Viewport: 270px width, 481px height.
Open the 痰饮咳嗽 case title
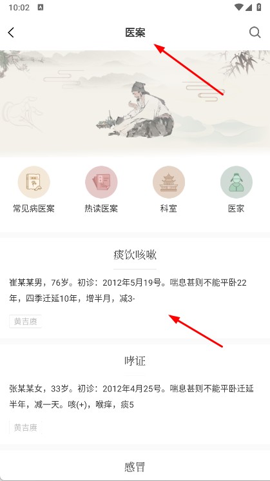(x=135, y=255)
